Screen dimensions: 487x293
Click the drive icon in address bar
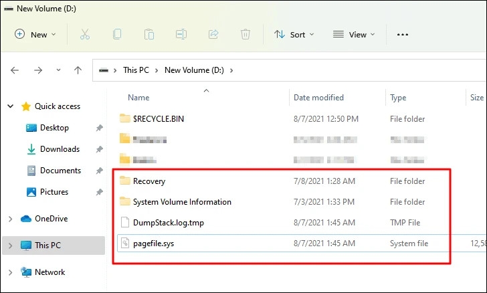pyautogui.click(x=104, y=70)
